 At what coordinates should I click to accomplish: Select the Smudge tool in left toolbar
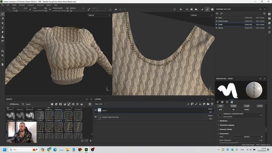click(x=3, y=32)
